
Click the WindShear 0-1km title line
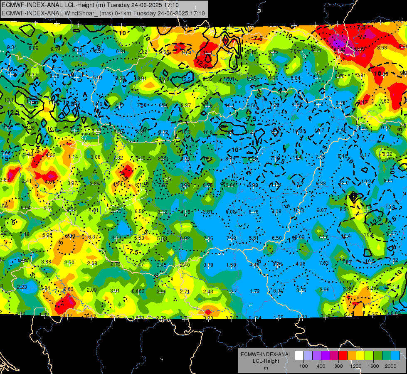(103, 13)
